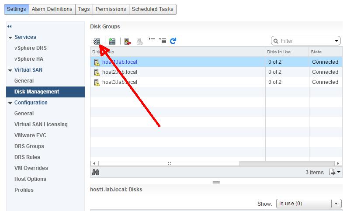347x211 pixels.
Task: Select vSphere DRS in sidebar
Action: pyautogui.click(x=31, y=48)
